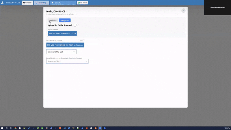Click the Ionis_ION440-CS1 label in top bar
Viewport: 231px width, 130px height.
[x=13, y=3]
